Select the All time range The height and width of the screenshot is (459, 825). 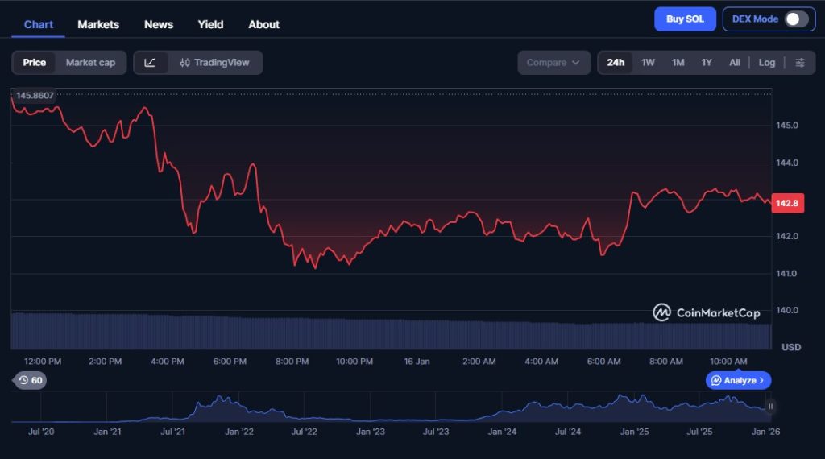click(x=734, y=63)
